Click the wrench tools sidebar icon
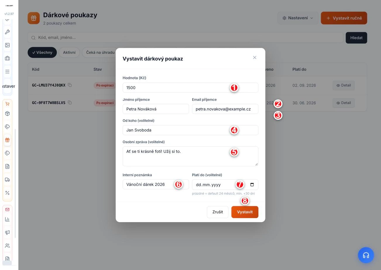Image resolution: width=381 pixels, height=270 pixels. click(x=7, y=32)
